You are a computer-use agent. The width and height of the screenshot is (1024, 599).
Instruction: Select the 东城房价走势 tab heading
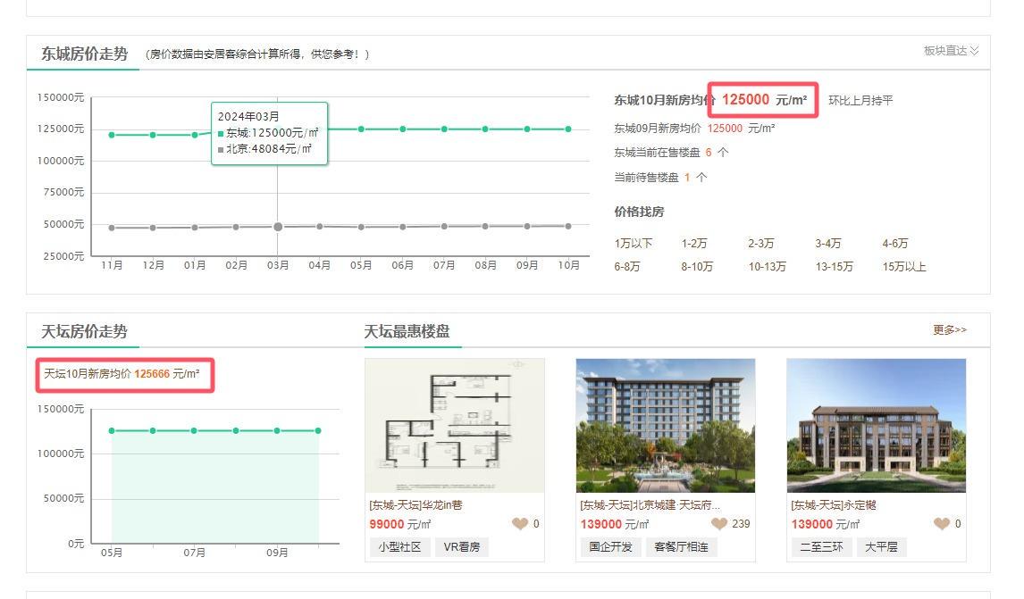point(84,54)
